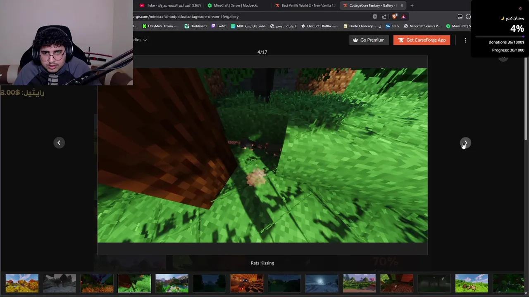Open the MBC bookmark
This screenshot has width=529, height=297.
tap(248, 26)
